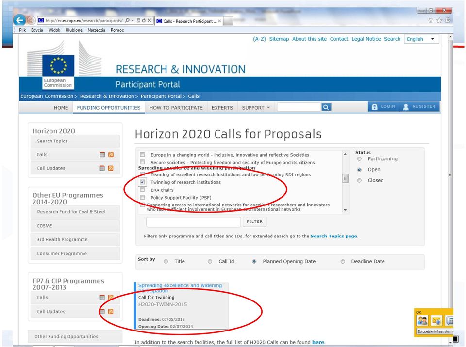This screenshot has width=466, height=347.
Task: Open the Plik menu
Action: coord(22,30)
